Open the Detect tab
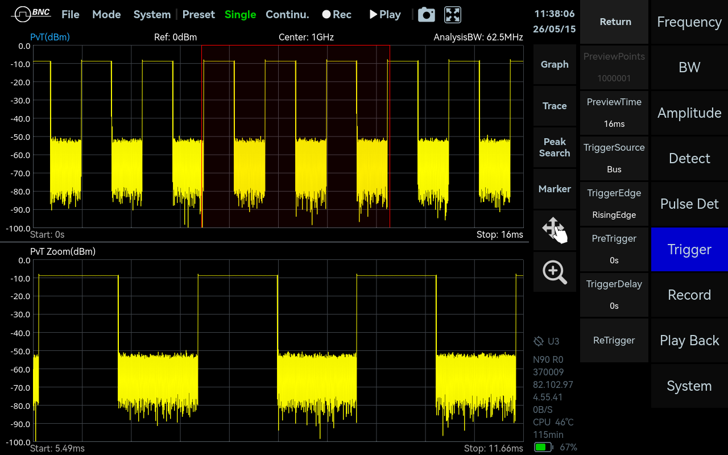 (689, 158)
